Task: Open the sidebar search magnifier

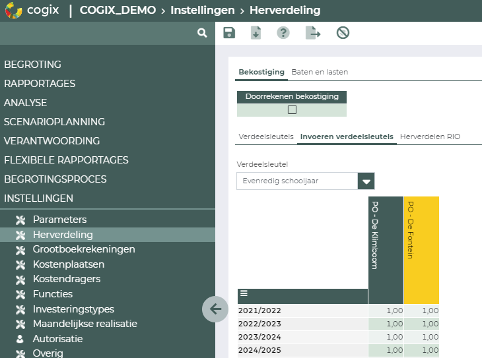Action: [x=202, y=33]
